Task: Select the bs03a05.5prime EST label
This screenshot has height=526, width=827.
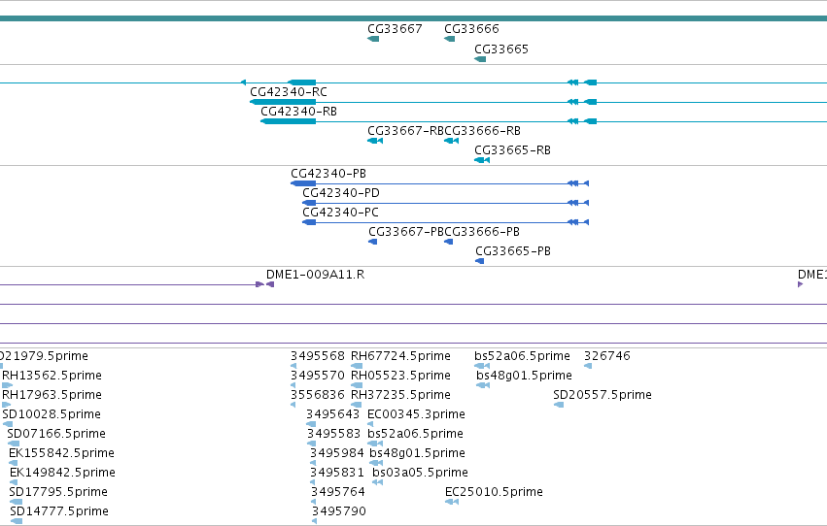Action: point(421,474)
